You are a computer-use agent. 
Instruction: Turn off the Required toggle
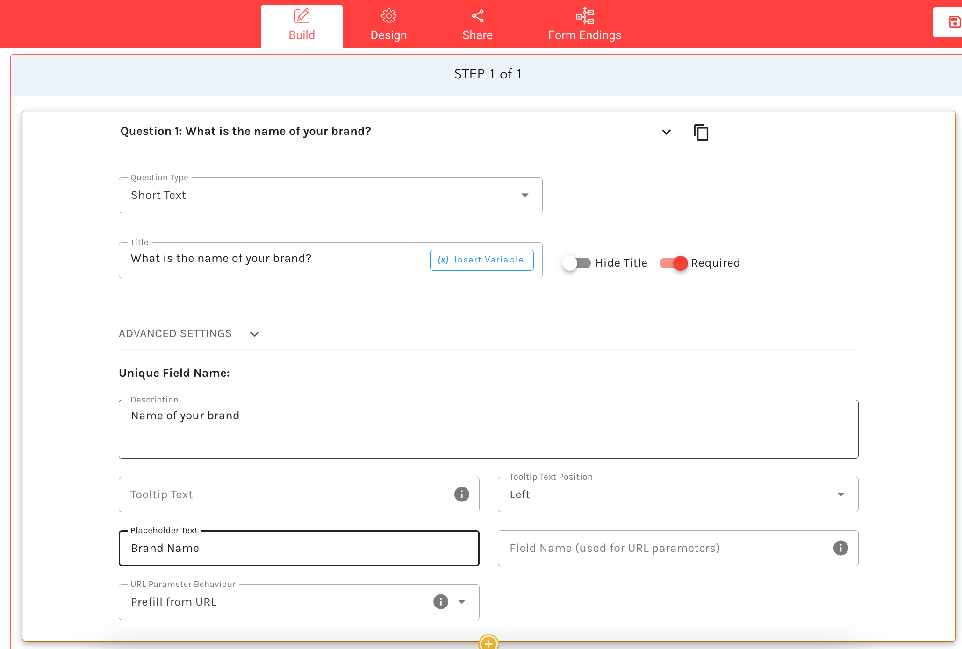(674, 263)
